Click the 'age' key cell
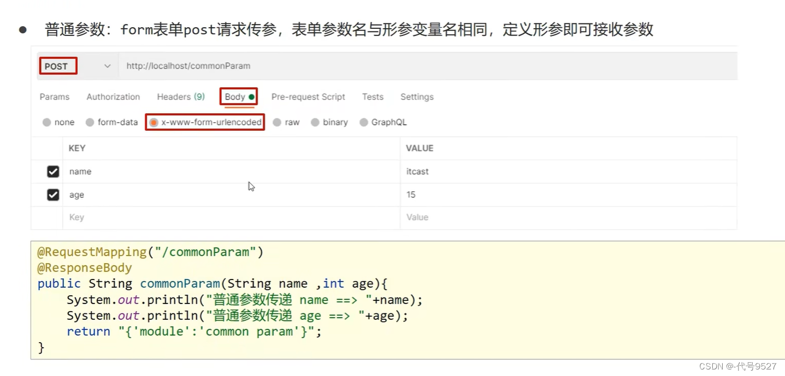The height and width of the screenshot is (376, 785). [232, 195]
